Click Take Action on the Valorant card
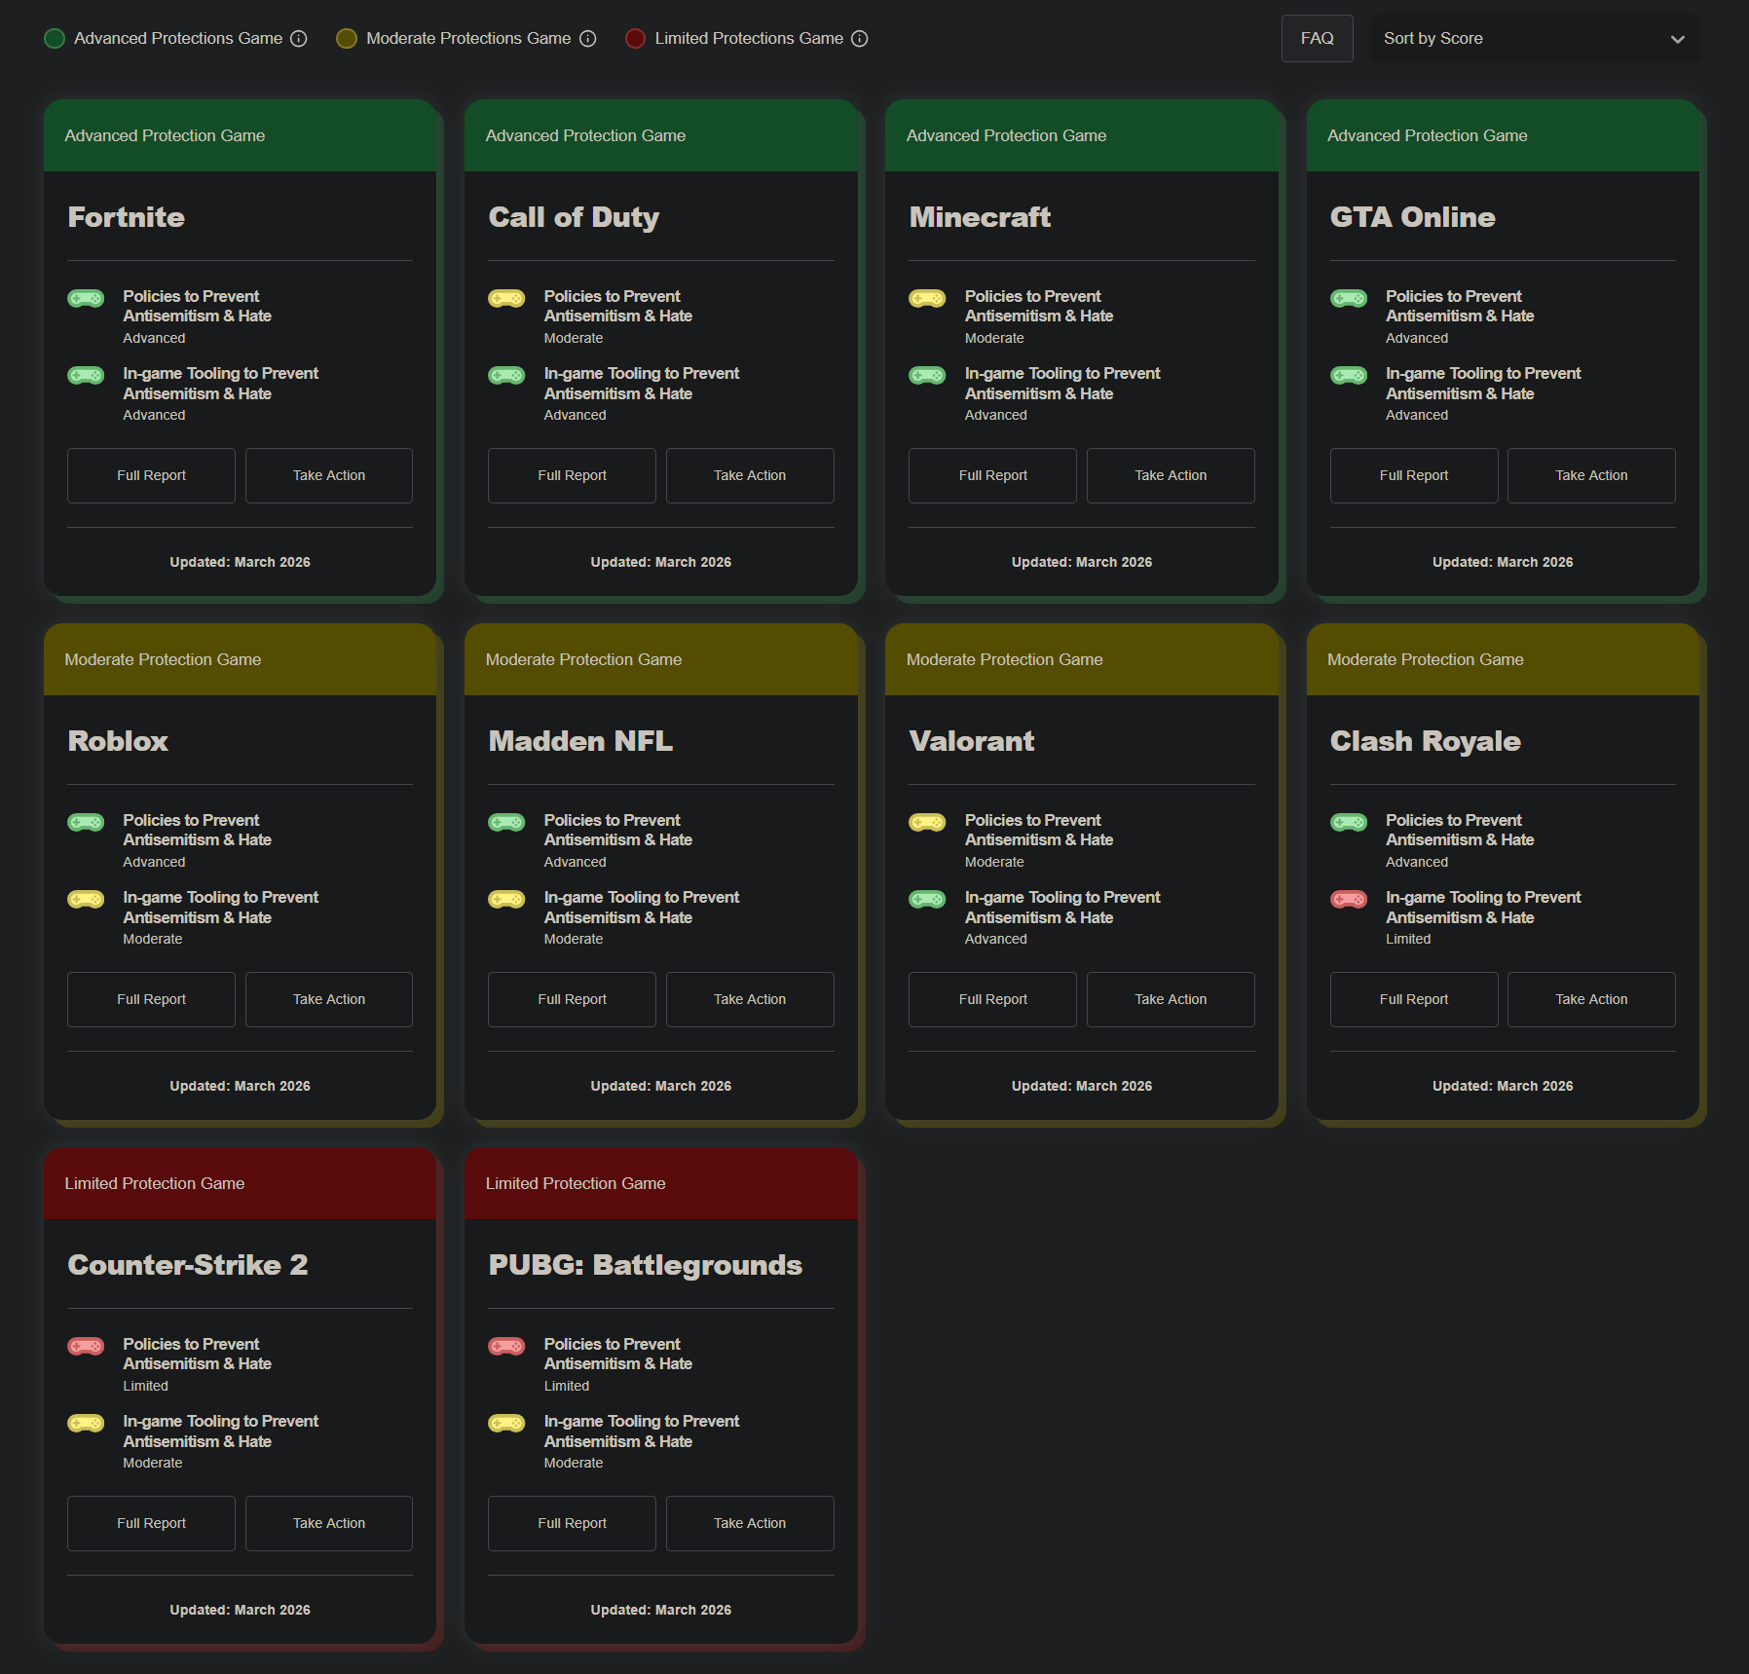This screenshot has height=1674, width=1749. coord(1171,999)
